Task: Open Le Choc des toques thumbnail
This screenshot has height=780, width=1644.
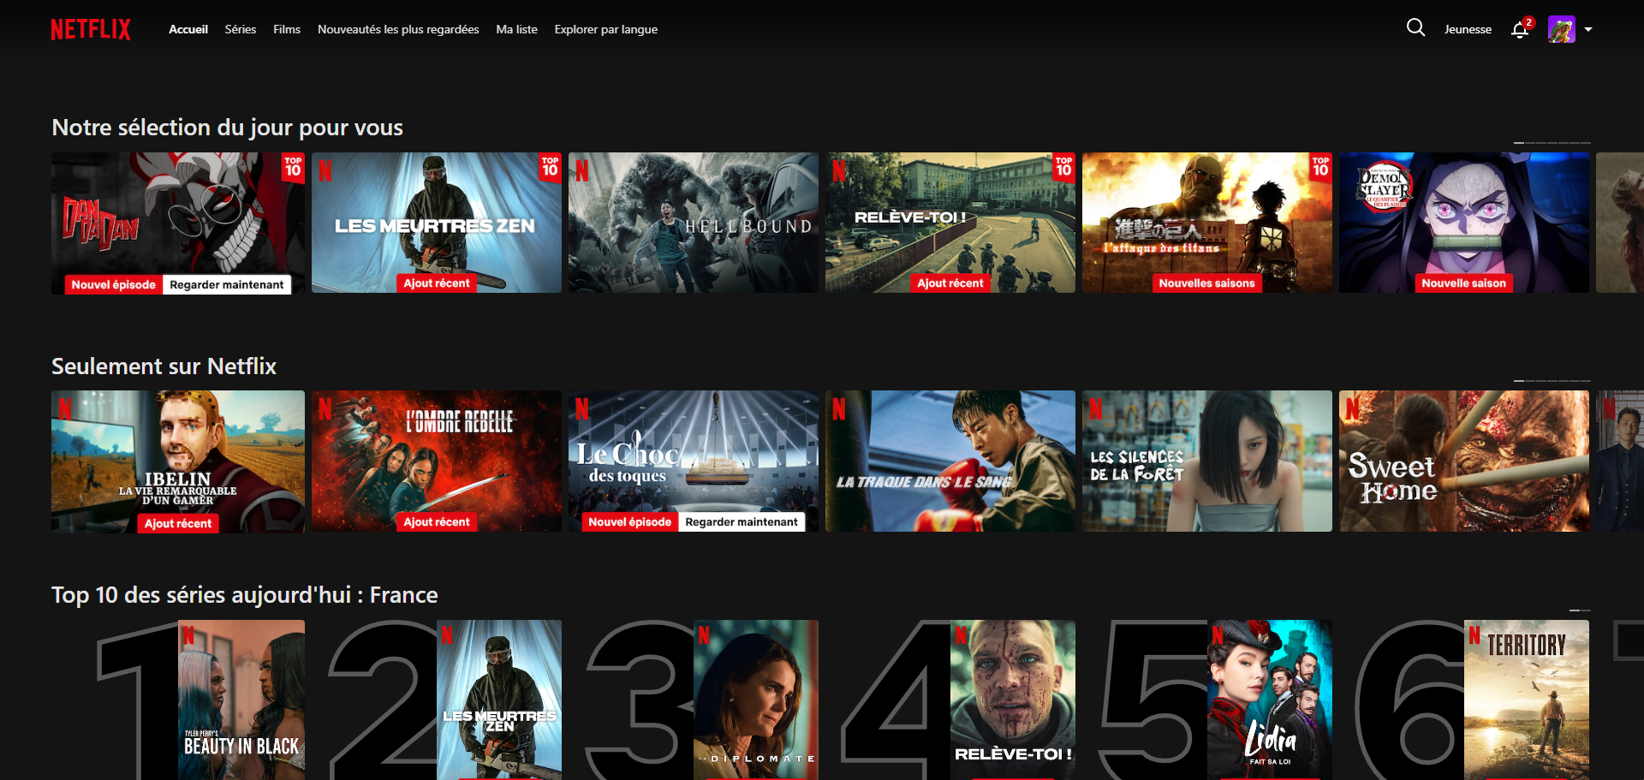Action: pos(694,461)
